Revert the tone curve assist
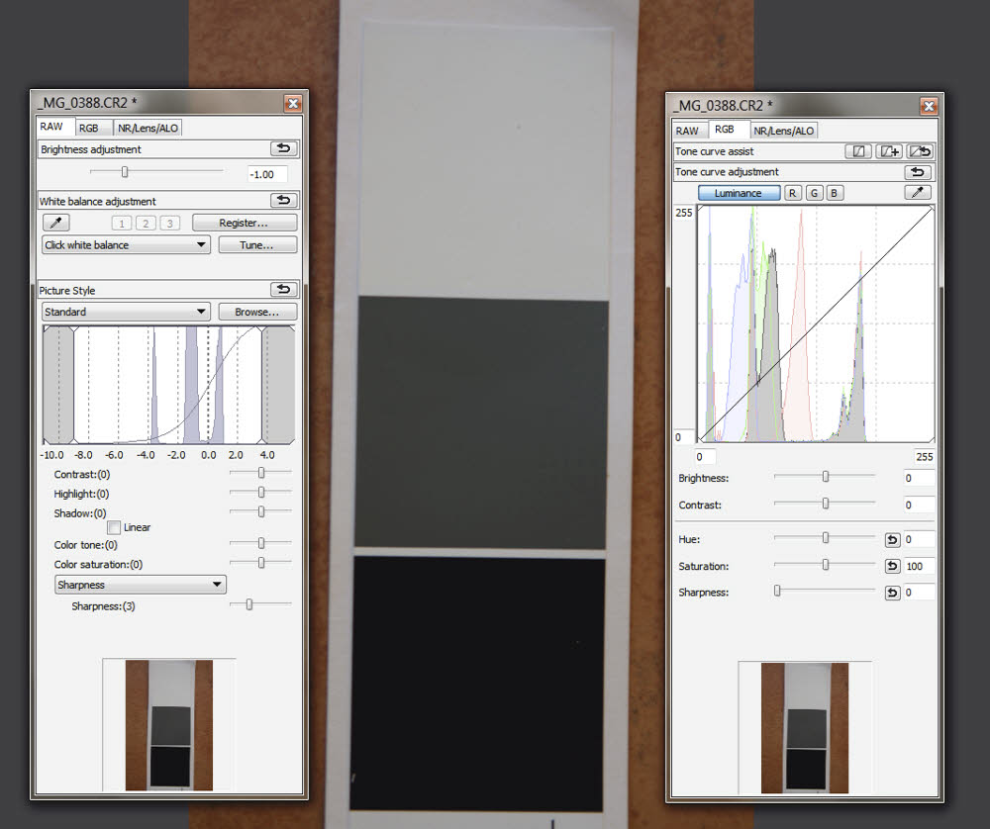Screen dimensions: 990x829 point(919,151)
